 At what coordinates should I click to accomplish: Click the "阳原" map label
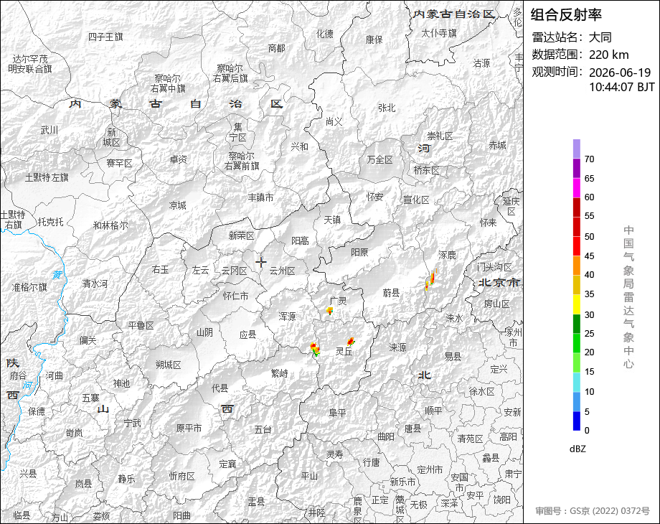click(359, 253)
